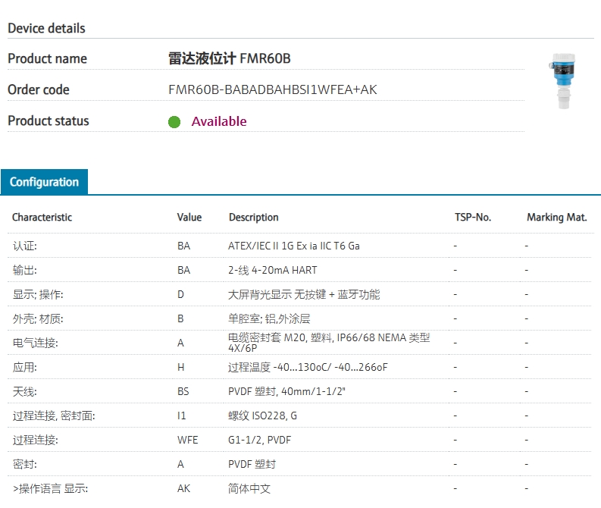Open the Configuration tab
This screenshot has width=601, height=508.
pyautogui.click(x=44, y=182)
